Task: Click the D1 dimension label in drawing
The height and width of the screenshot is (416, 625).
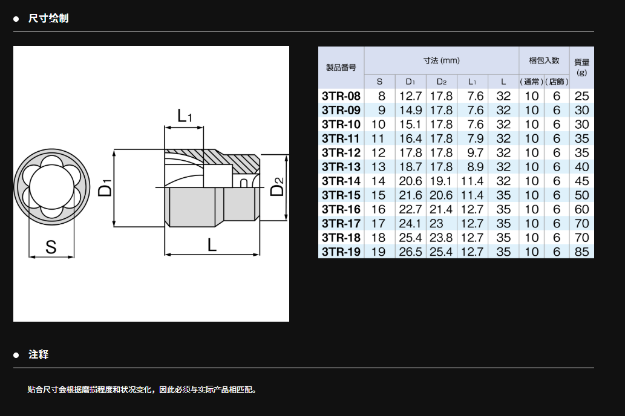Action: 106,187
